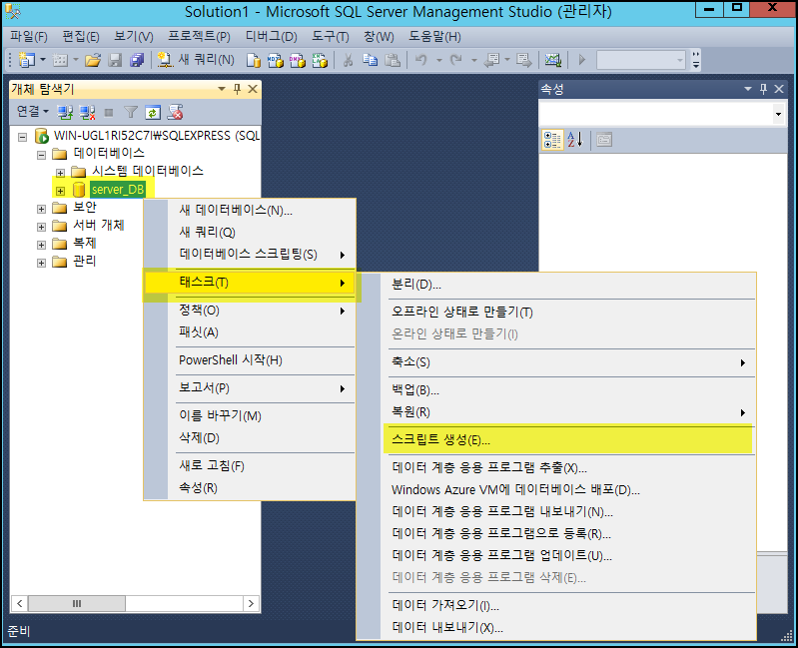This screenshot has width=798, height=648.
Task: Click the Activity Monitor icon
Action: tap(552, 60)
